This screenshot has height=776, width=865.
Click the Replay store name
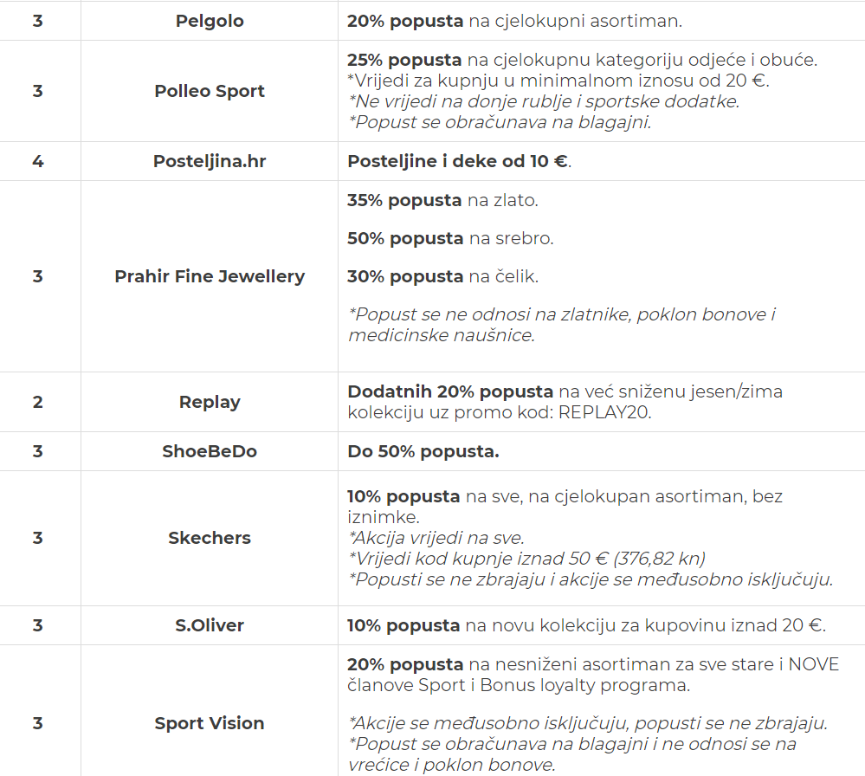[x=210, y=402]
